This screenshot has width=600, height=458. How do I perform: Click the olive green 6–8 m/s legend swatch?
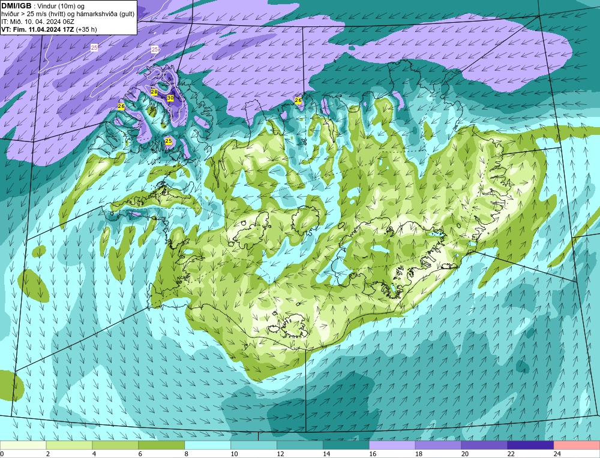coord(161,445)
